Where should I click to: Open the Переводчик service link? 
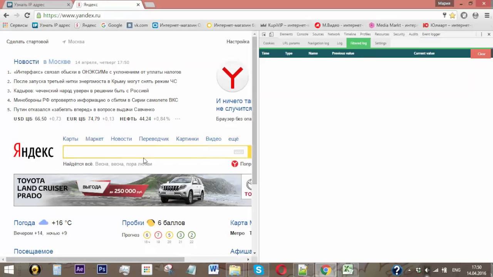[154, 139]
